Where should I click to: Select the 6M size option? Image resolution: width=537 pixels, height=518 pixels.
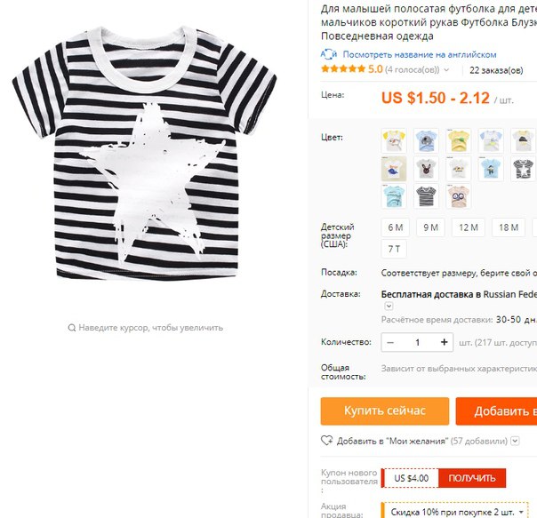[396, 227]
